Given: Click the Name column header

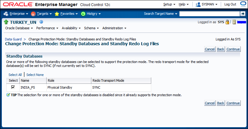Looking at the screenshot, I should point(33,80).
